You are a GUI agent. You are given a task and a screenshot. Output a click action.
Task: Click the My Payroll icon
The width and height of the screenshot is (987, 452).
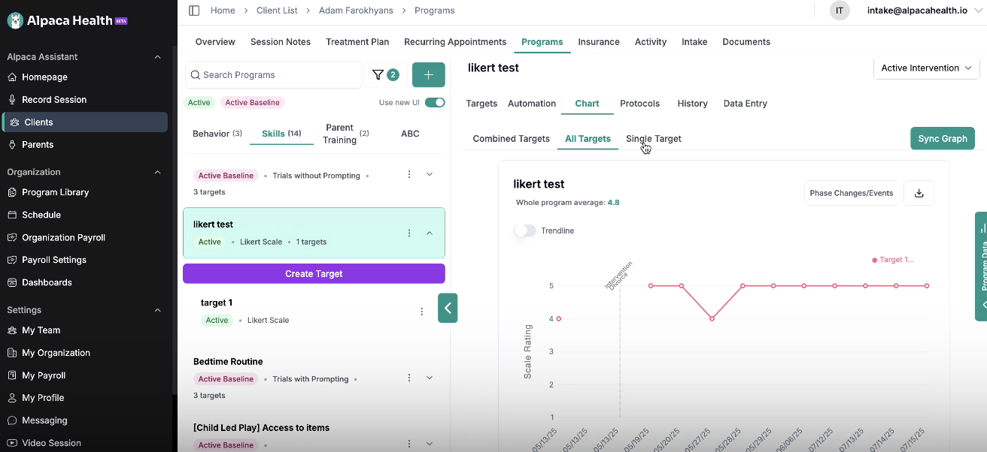(12, 375)
